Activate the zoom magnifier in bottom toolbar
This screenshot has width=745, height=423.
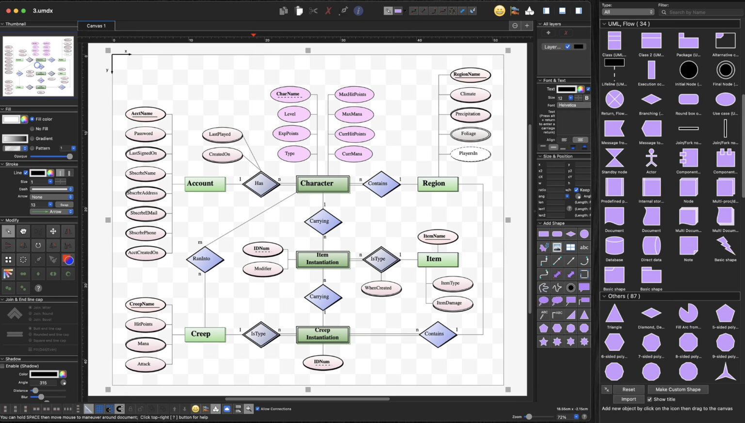point(249,408)
